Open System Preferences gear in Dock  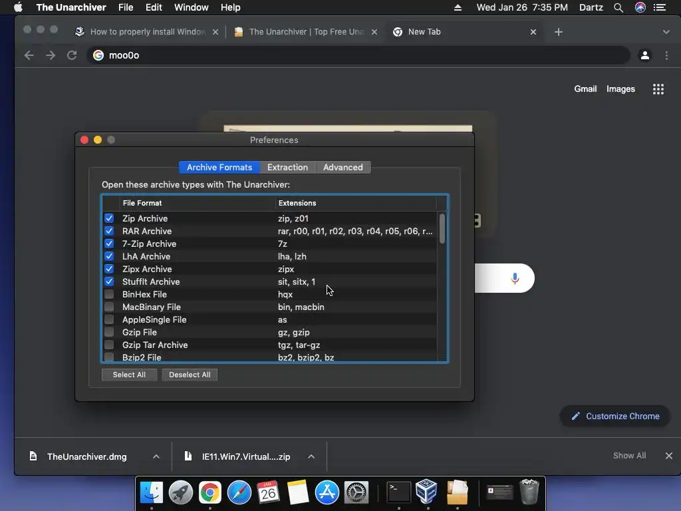tap(356, 493)
